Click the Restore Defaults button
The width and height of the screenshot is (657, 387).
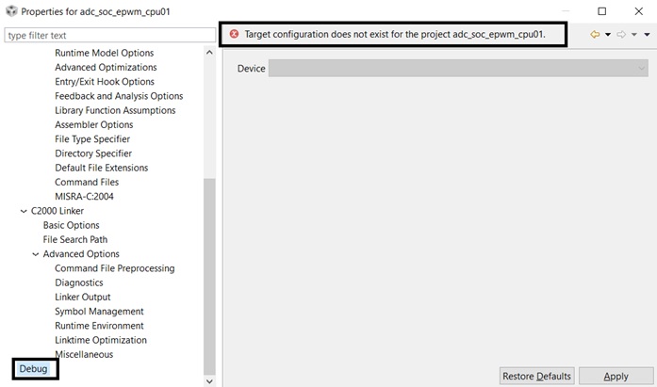tap(536, 376)
